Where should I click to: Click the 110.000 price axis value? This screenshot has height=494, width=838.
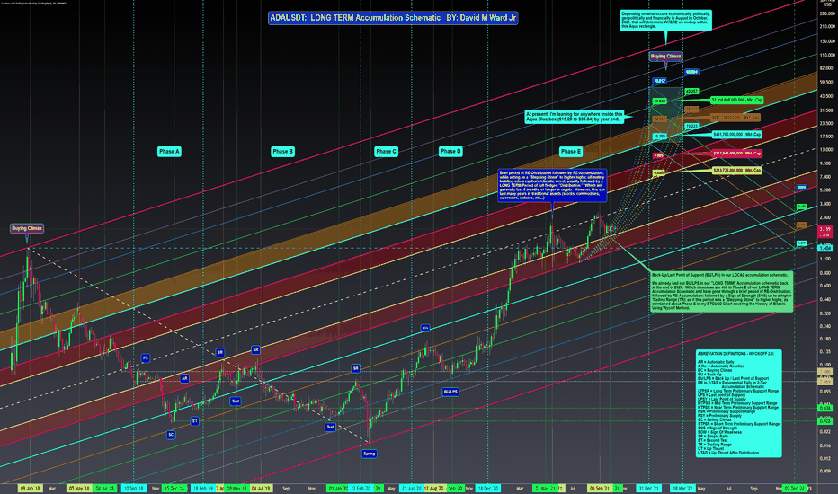pyautogui.click(x=826, y=55)
